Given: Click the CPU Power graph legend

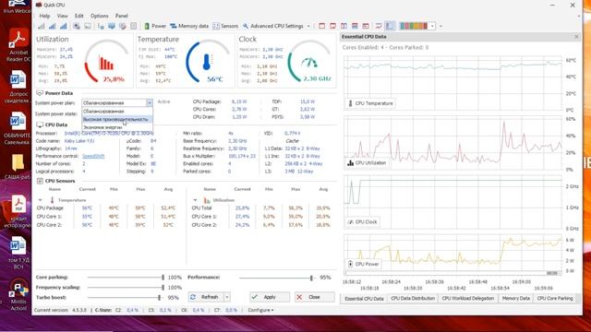Looking at the screenshot, I should [363, 264].
